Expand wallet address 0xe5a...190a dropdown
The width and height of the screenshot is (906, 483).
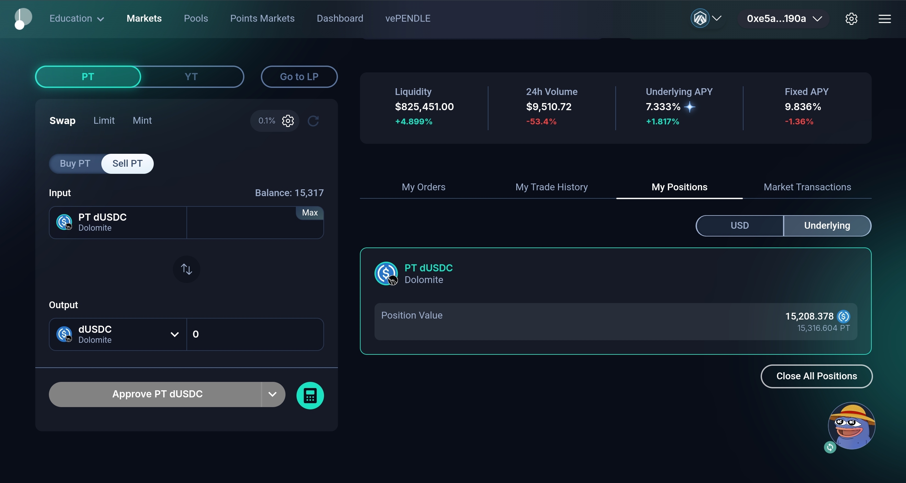pos(784,19)
